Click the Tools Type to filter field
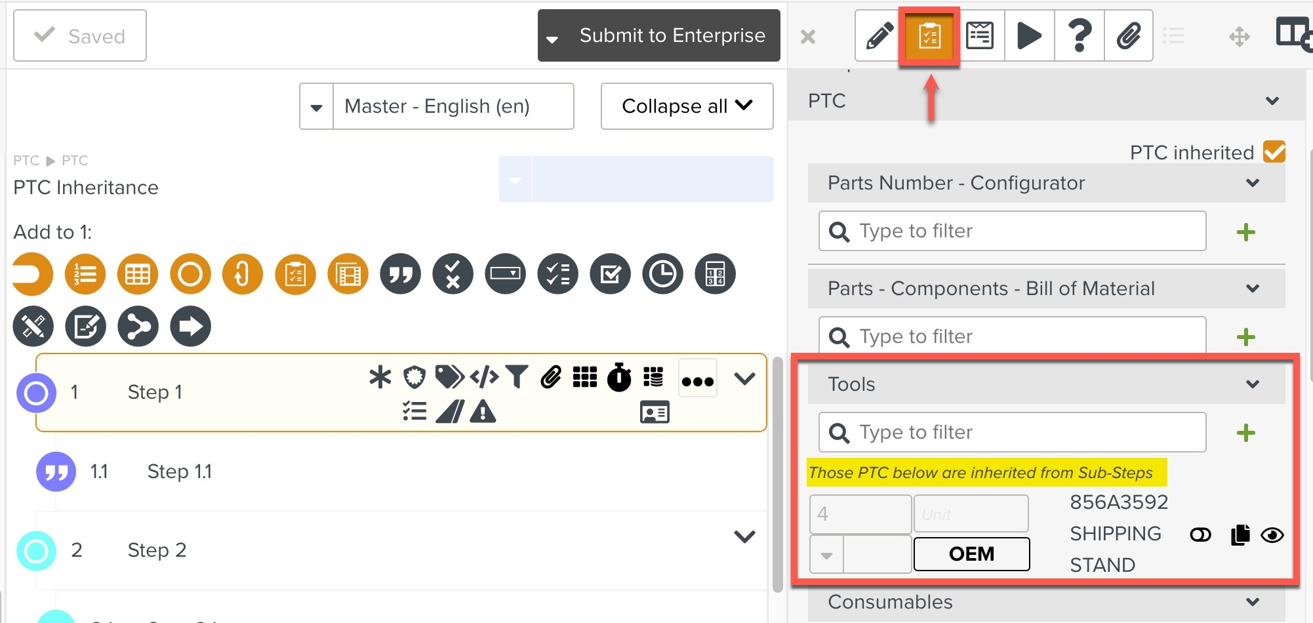The width and height of the screenshot is (1313, 623). [1012, 432]
